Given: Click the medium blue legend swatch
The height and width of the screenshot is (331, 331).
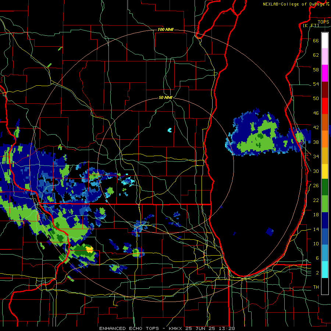Looking at the screenshot, I should 325,237.
